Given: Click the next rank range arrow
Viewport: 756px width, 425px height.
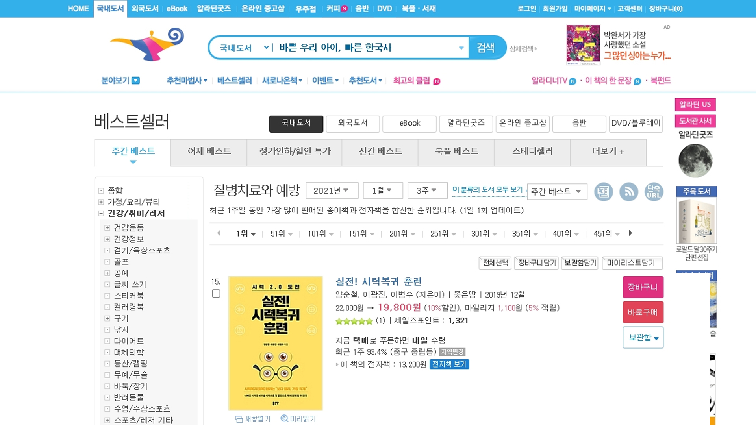Looking at the screenshot, I should pos(630,233).
